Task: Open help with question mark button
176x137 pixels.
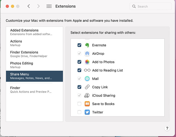Action: (167, 128)
